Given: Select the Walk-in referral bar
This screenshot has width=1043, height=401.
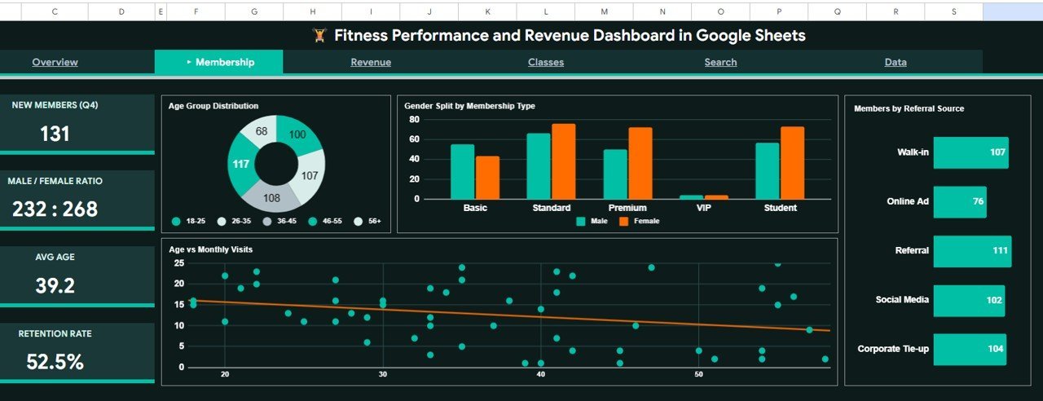Looking at the screenshot, I should tap(970, 152).
